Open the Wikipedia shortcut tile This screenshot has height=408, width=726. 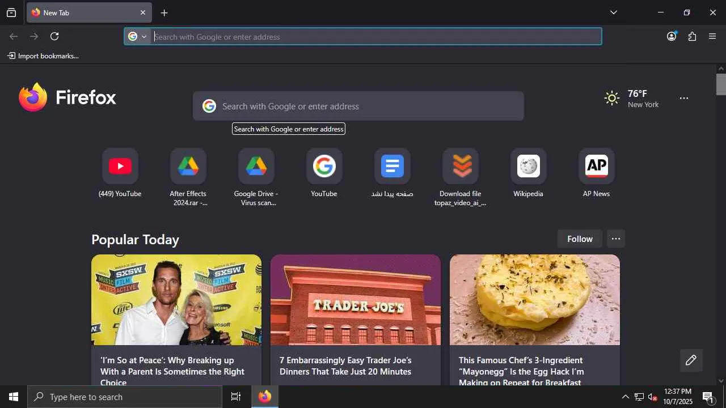pos(529,173)
